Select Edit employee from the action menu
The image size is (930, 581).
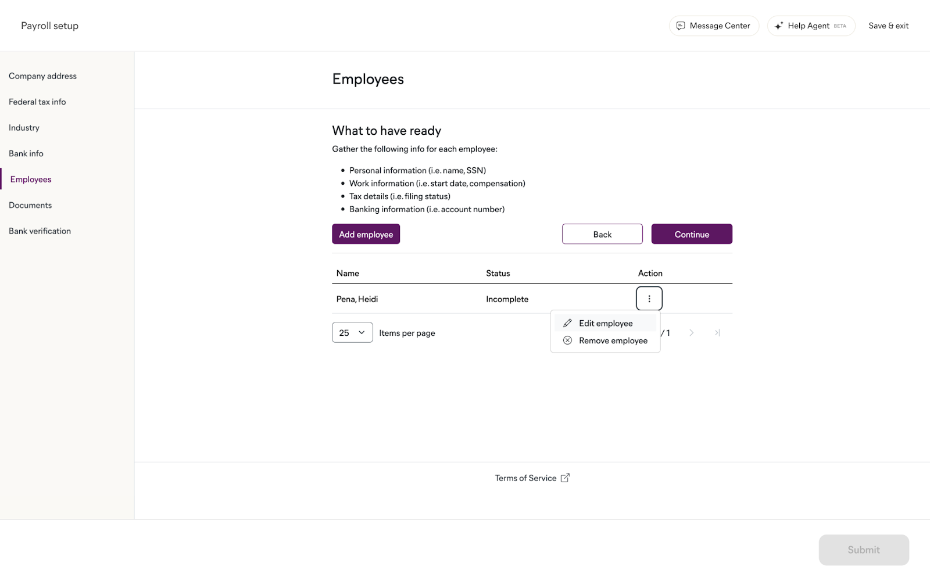[606, 323]
